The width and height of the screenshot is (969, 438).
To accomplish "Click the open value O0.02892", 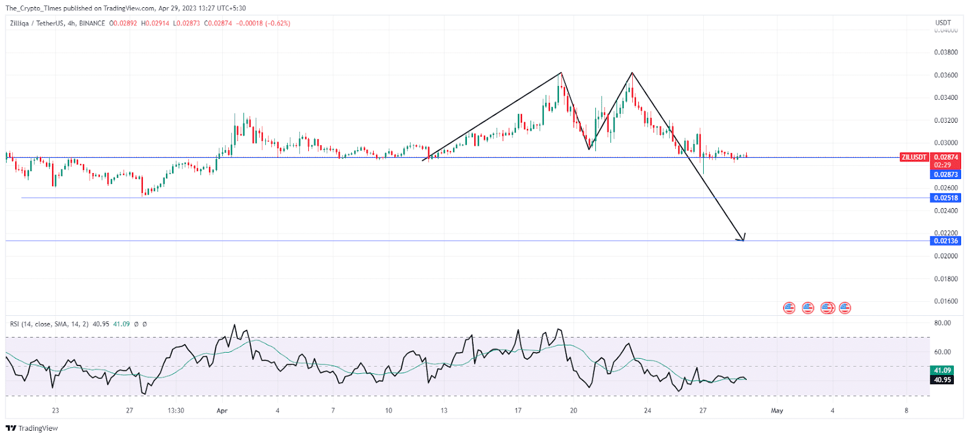I will 123,24.
